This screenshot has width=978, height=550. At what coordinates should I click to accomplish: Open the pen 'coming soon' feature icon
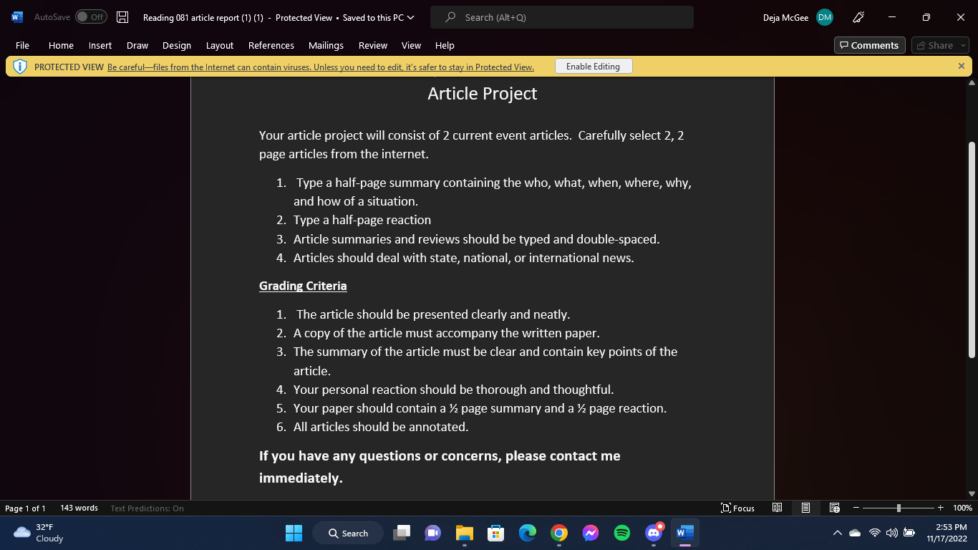coord(859,17)
